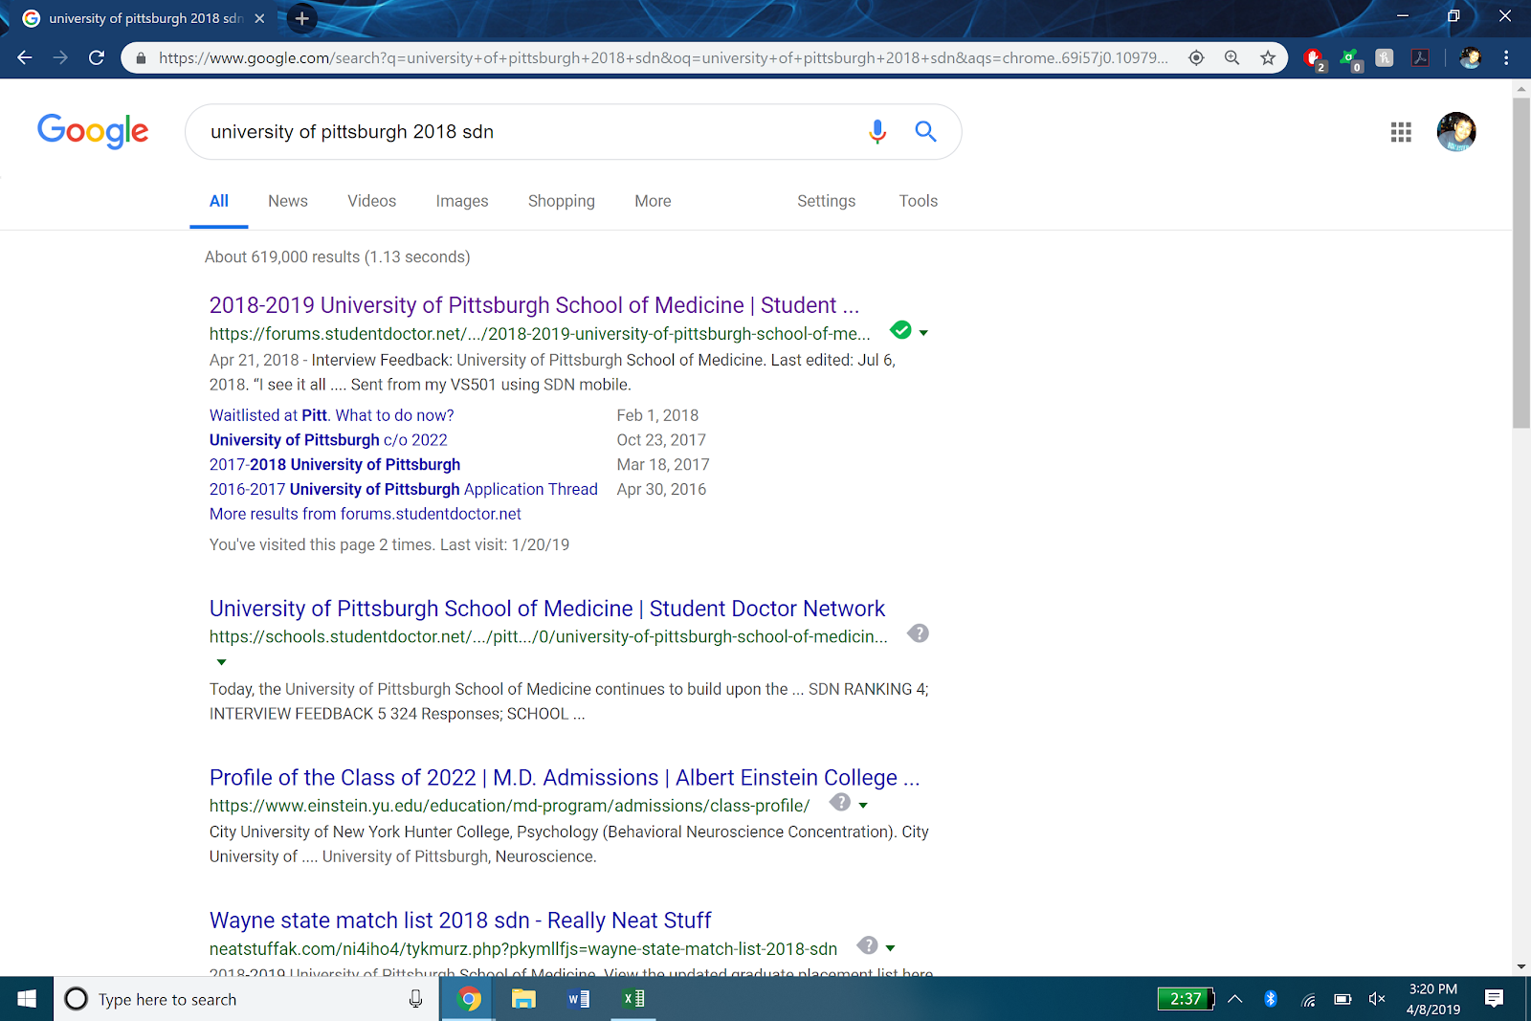Viewport: 1531px width, 1021px height.
Task: Expand dropdown arrow next to neatstuffak.com URL
Action: click(x=891, y=949)
